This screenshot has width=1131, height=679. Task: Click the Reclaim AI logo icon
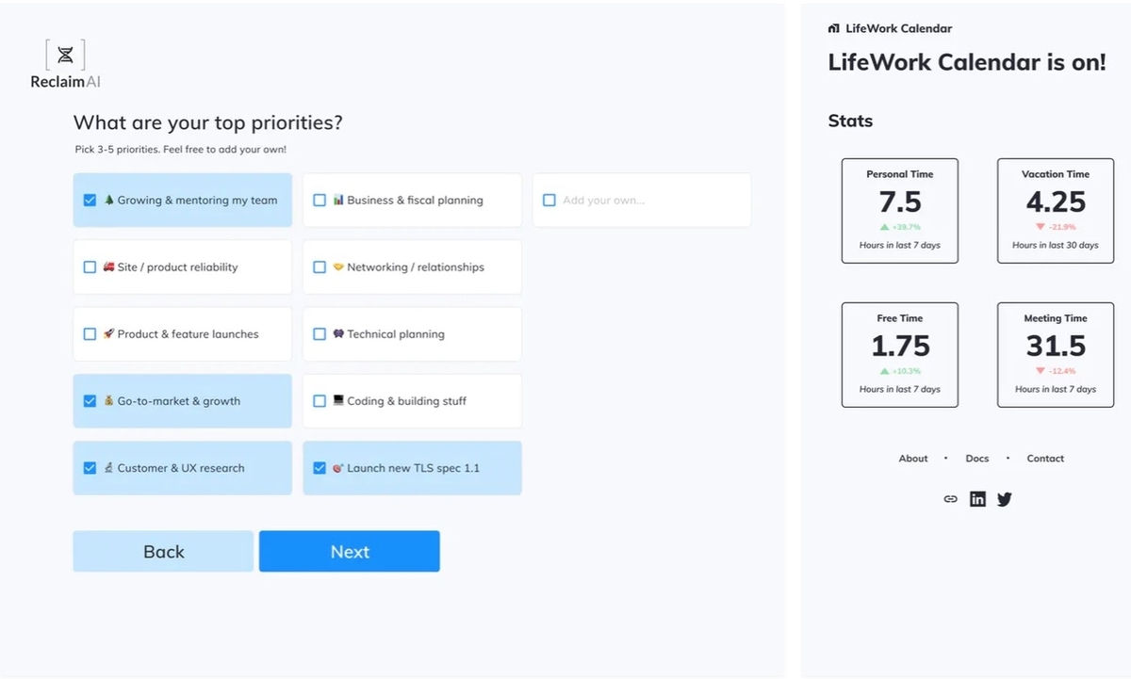coord(65,55)
